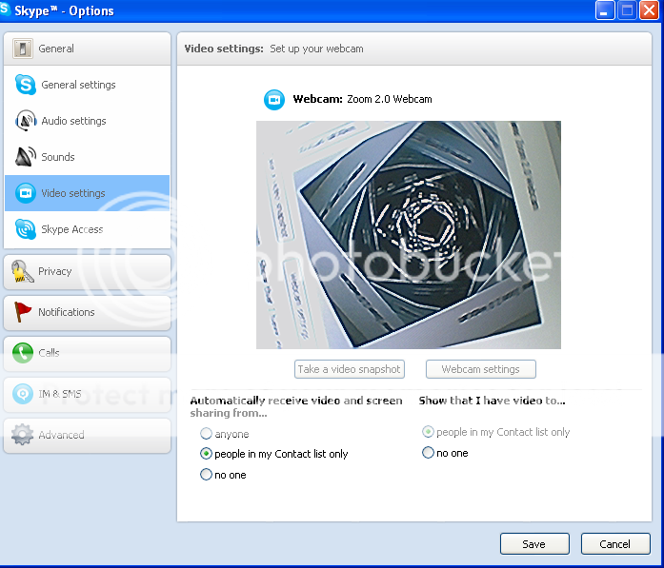Expand the Privacy section

pyautogui.click(x=87, y=271)
